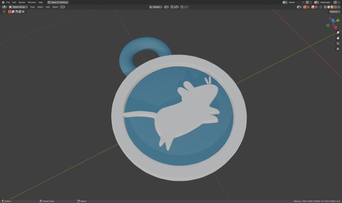Open the shading options dropdown arrow
The height and width of the screenshot is (203, 342).
tap(339, 7)
